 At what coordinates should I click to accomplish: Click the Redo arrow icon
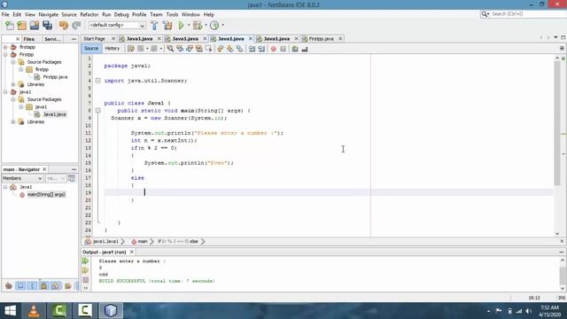pos(76,26)
